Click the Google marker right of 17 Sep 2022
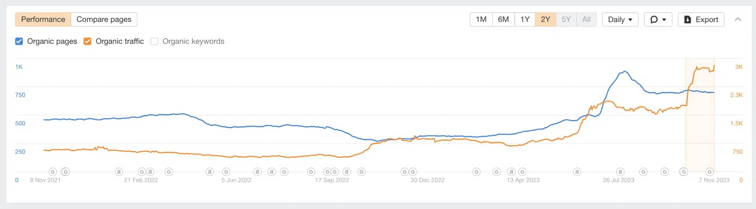Viewport: 756px width, 209px height. click(x=361, y=172)
